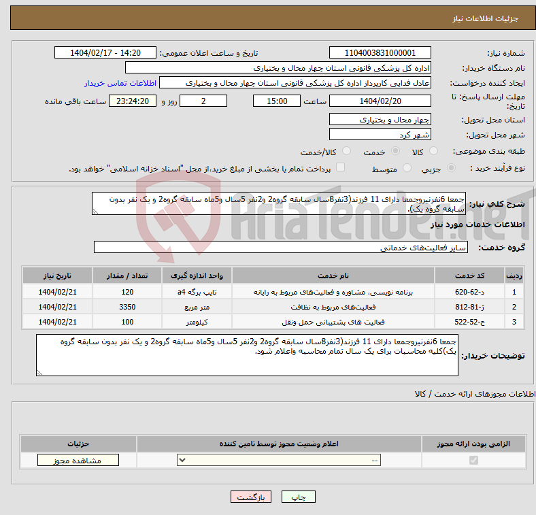Click the resize grip of شرح کلی نیاز box
536x515 pixels.
[x=95, y=212]
